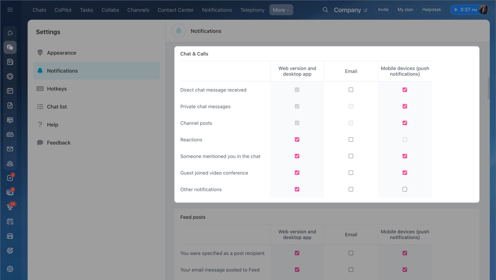Click the Invite button
The height and width of the screenshot is (280, 496).
coord(383,10)
